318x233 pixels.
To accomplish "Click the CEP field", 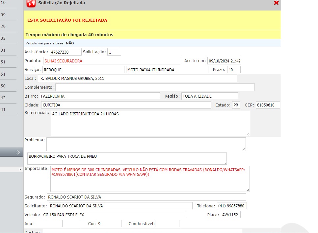I will tap(268, 105).
